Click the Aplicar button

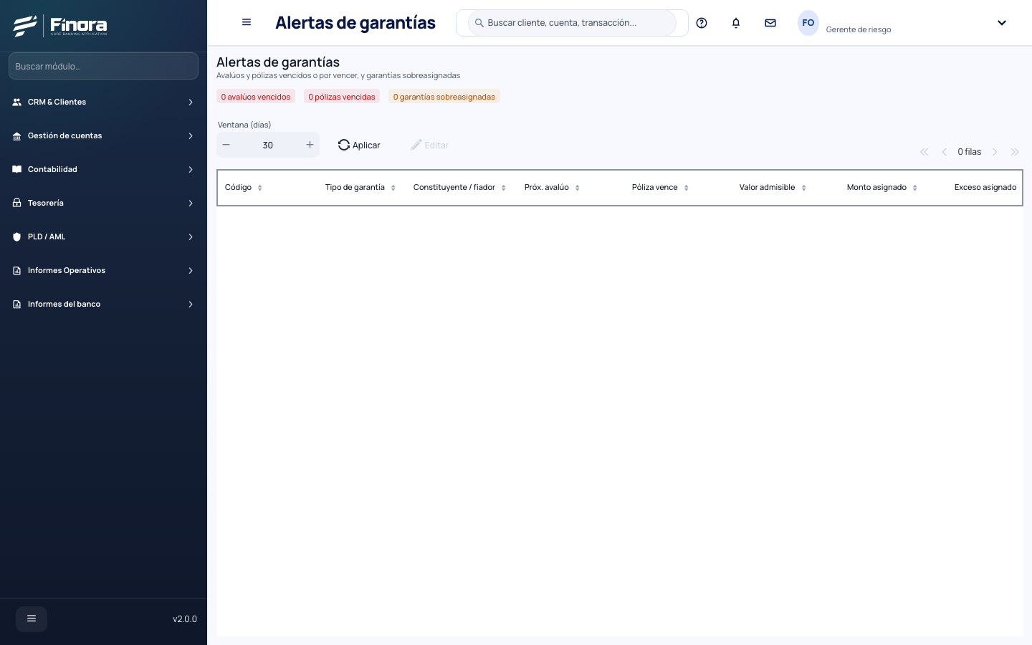click(359, 145)
